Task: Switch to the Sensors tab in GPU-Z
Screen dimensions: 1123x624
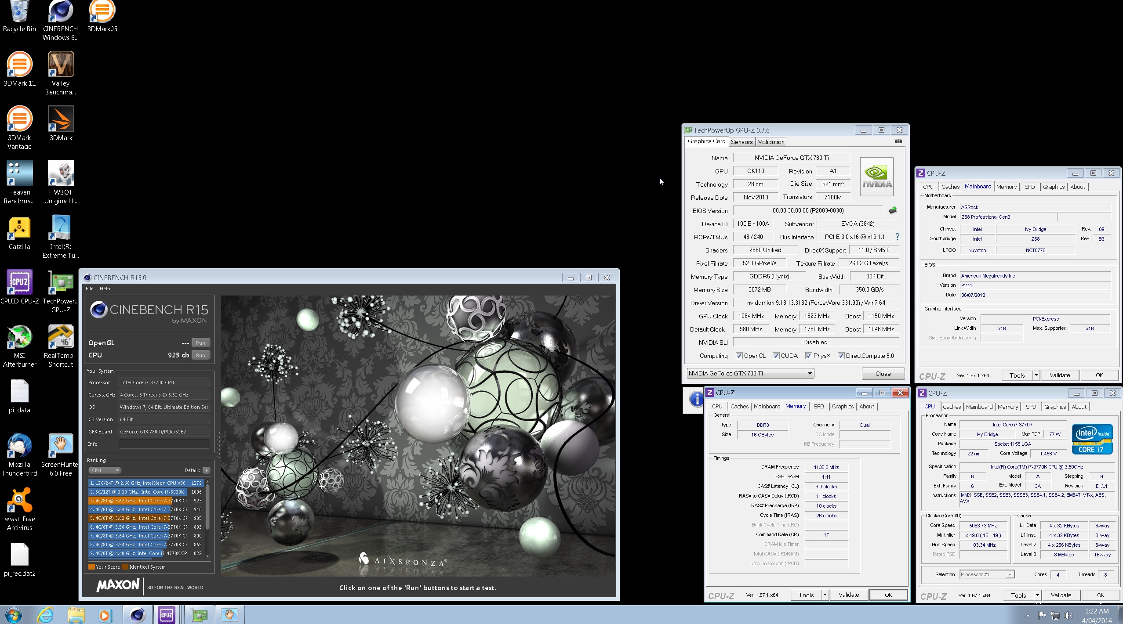Action: tap(741, 142)
